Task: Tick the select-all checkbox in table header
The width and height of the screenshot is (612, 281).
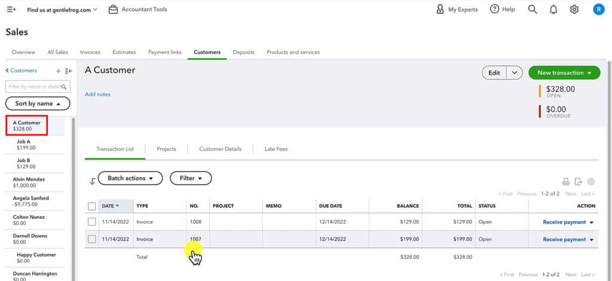Action: (x=91, y=206)
